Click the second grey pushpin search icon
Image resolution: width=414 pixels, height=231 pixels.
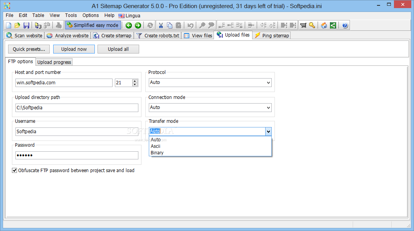211,25
